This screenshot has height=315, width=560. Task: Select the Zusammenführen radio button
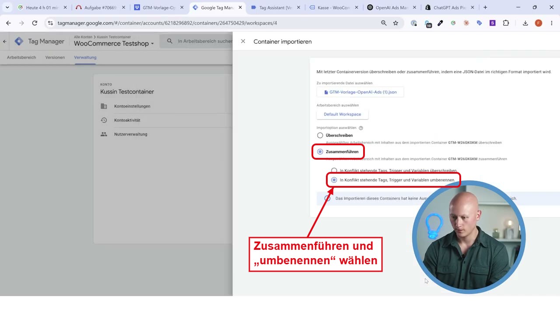pos(320,152)
